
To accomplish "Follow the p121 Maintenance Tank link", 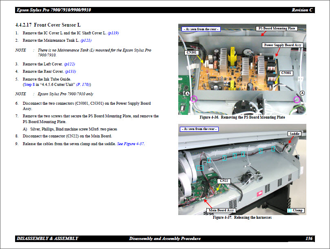I will pos(86,40).
